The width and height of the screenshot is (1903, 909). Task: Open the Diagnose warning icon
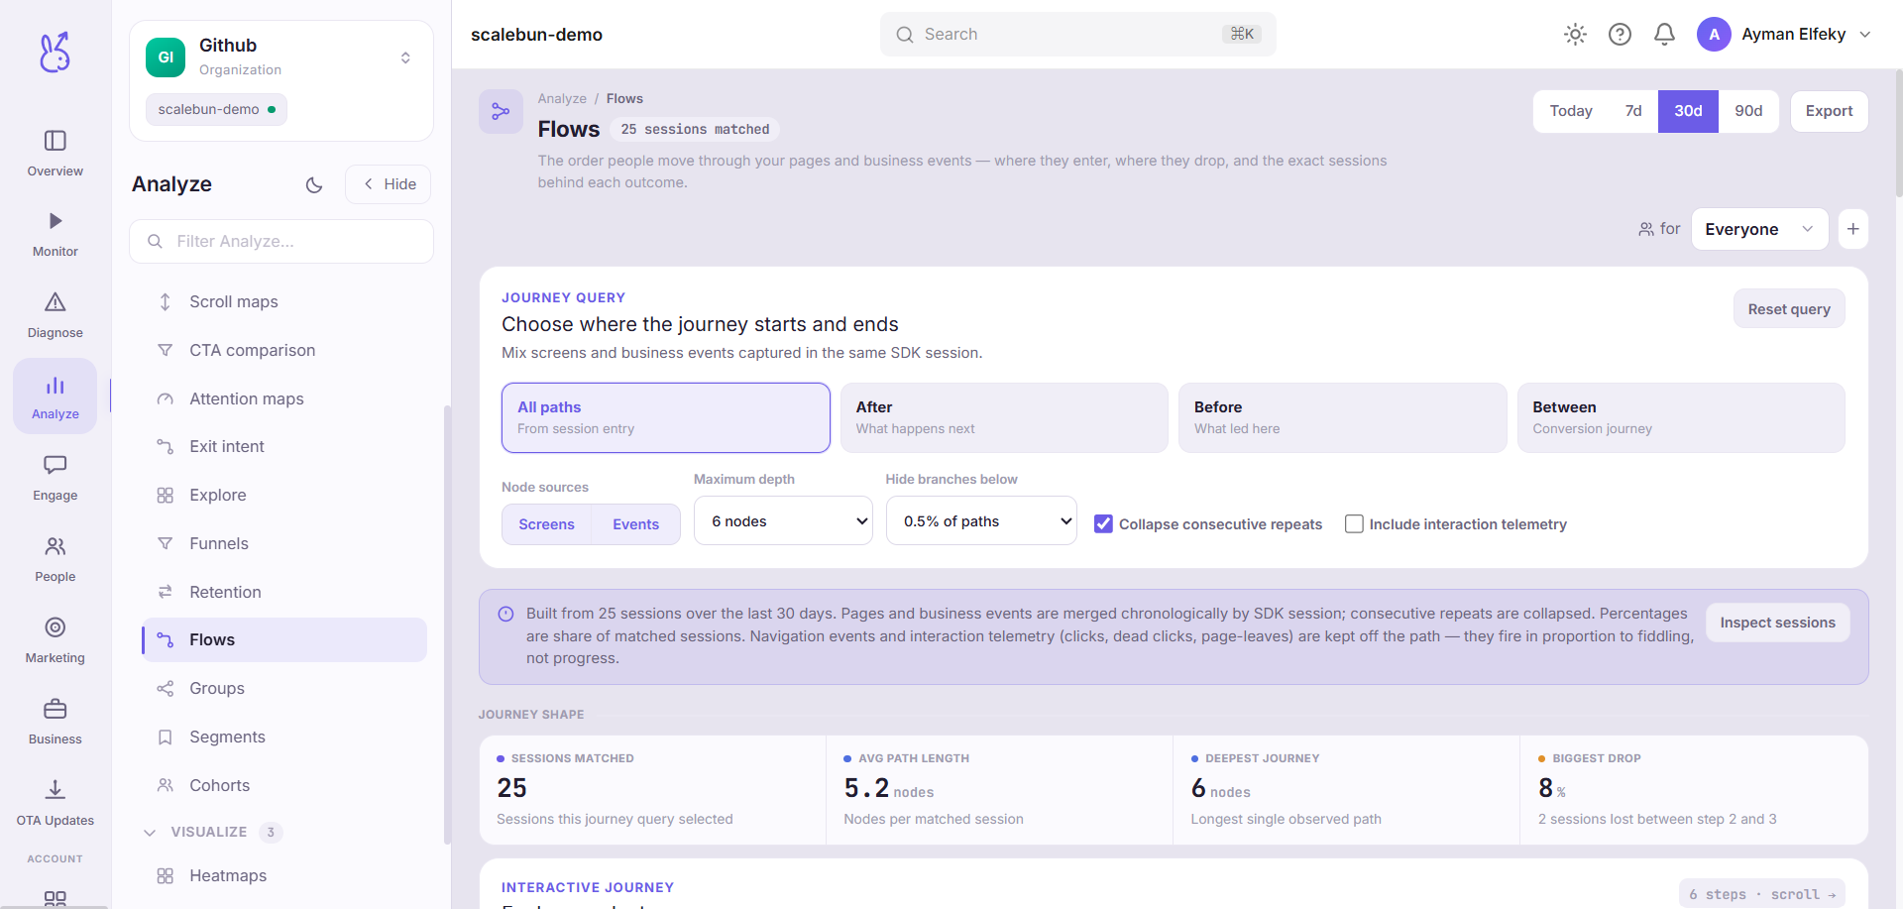pyautogui.click(x=56, y=302)
